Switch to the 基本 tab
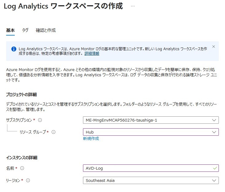This screenshot has width=225, height=192. 10,30
